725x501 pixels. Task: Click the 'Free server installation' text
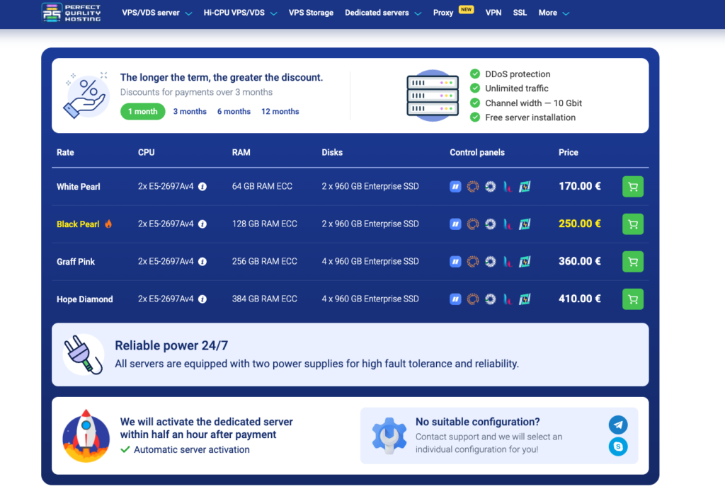pos(530,117)
